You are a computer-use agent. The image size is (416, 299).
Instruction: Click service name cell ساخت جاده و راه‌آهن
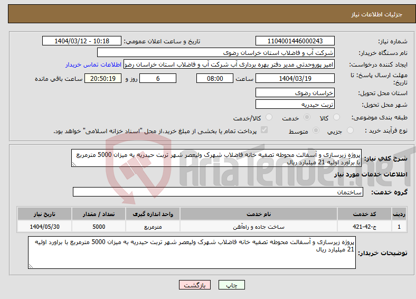pos(259,227)
